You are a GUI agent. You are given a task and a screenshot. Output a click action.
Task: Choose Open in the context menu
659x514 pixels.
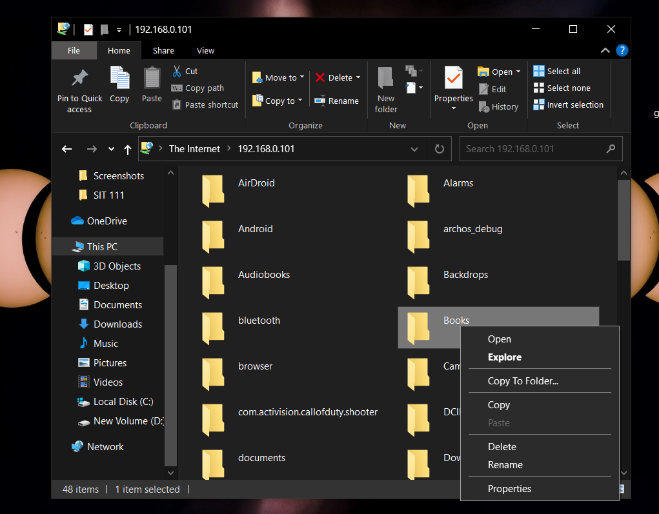[x=540, y=339]
